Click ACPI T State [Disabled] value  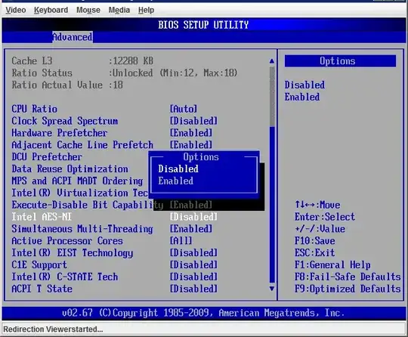tap(193, 289)
